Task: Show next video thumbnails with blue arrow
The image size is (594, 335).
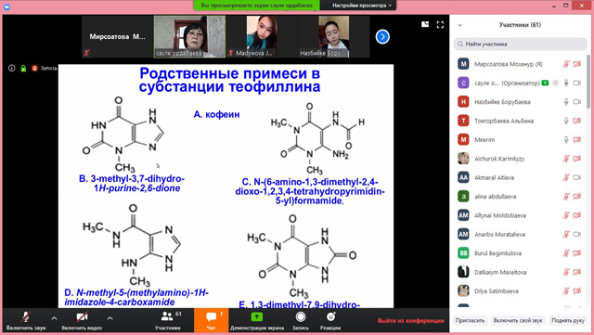Action: pyautogui.click(x=382, y=37)
